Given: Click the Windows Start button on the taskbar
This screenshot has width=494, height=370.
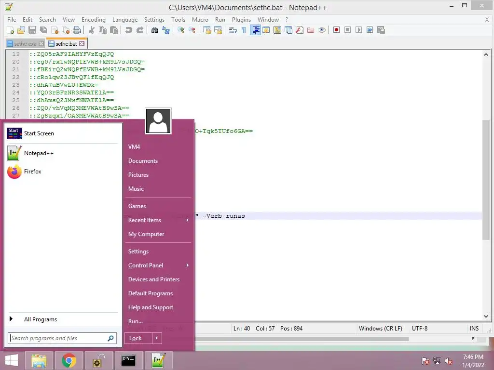Looking at the screenshot, I should (x=12, y=360).
